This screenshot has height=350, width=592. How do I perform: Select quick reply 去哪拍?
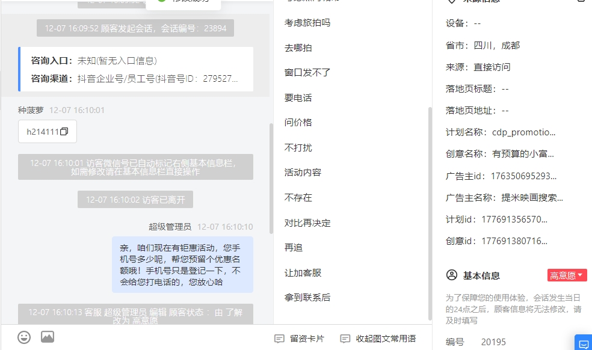pos(298,48)
